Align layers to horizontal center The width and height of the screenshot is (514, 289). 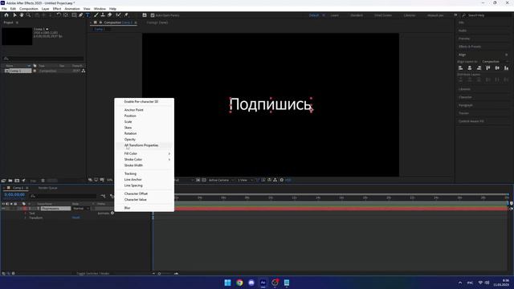click(470, 67)
